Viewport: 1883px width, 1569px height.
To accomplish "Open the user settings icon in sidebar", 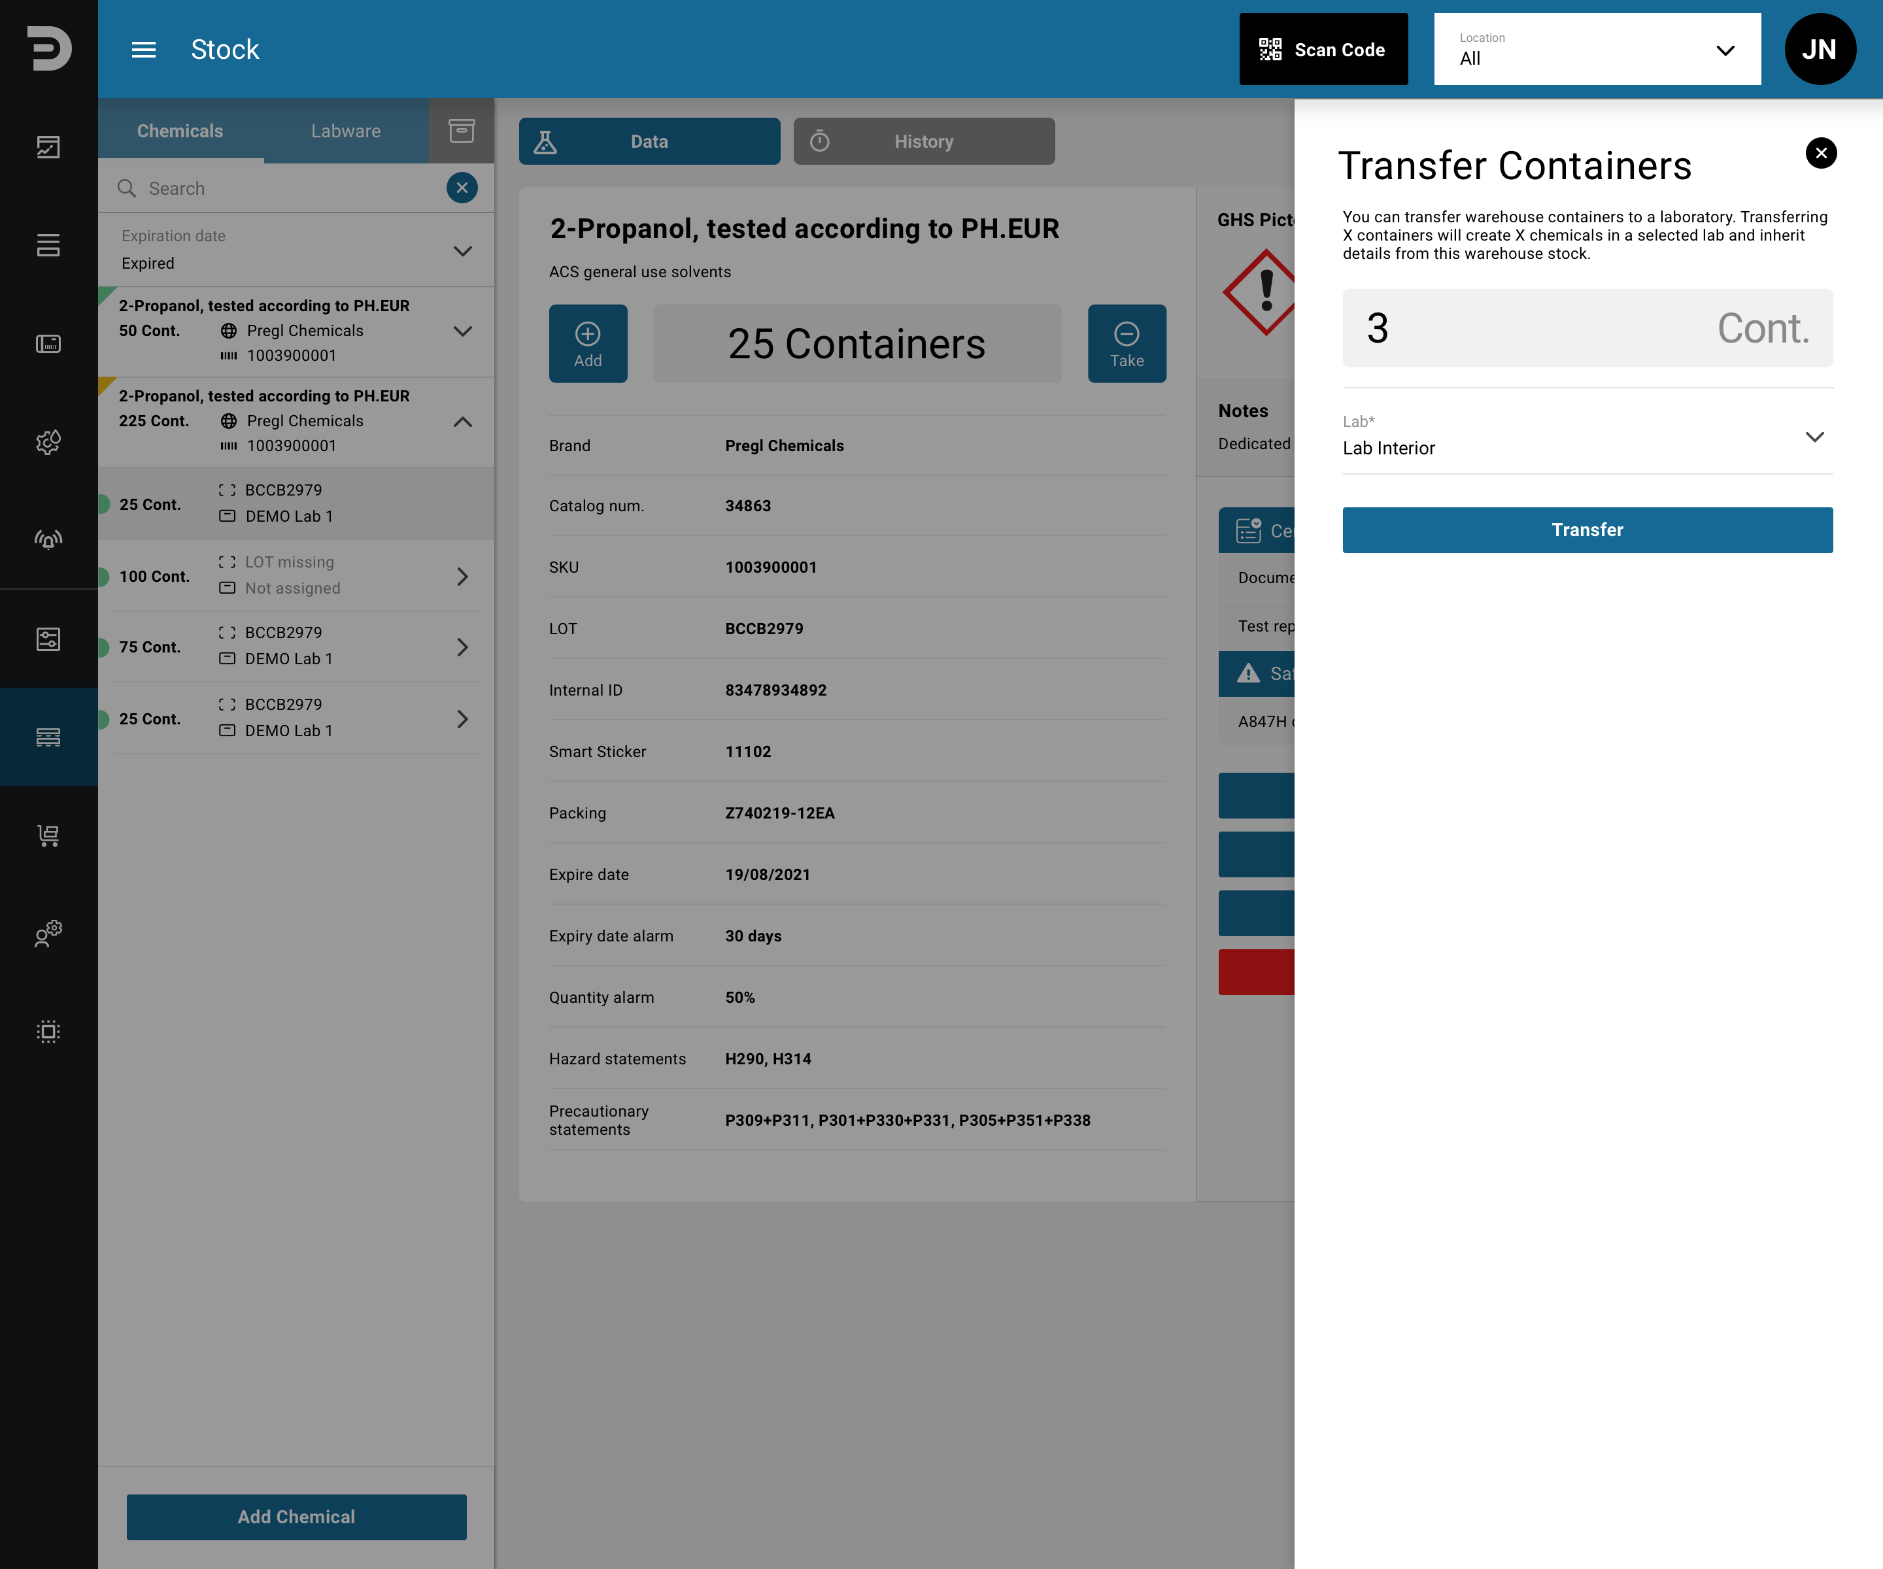I will [48, 934].
